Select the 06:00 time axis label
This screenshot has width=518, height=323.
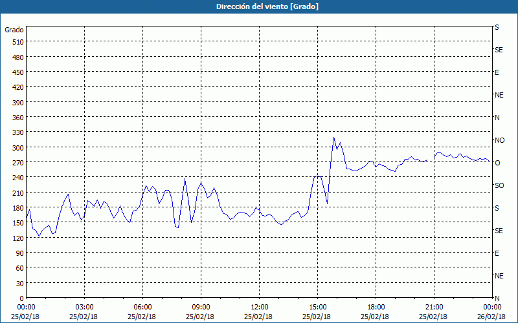pos(142,307)
